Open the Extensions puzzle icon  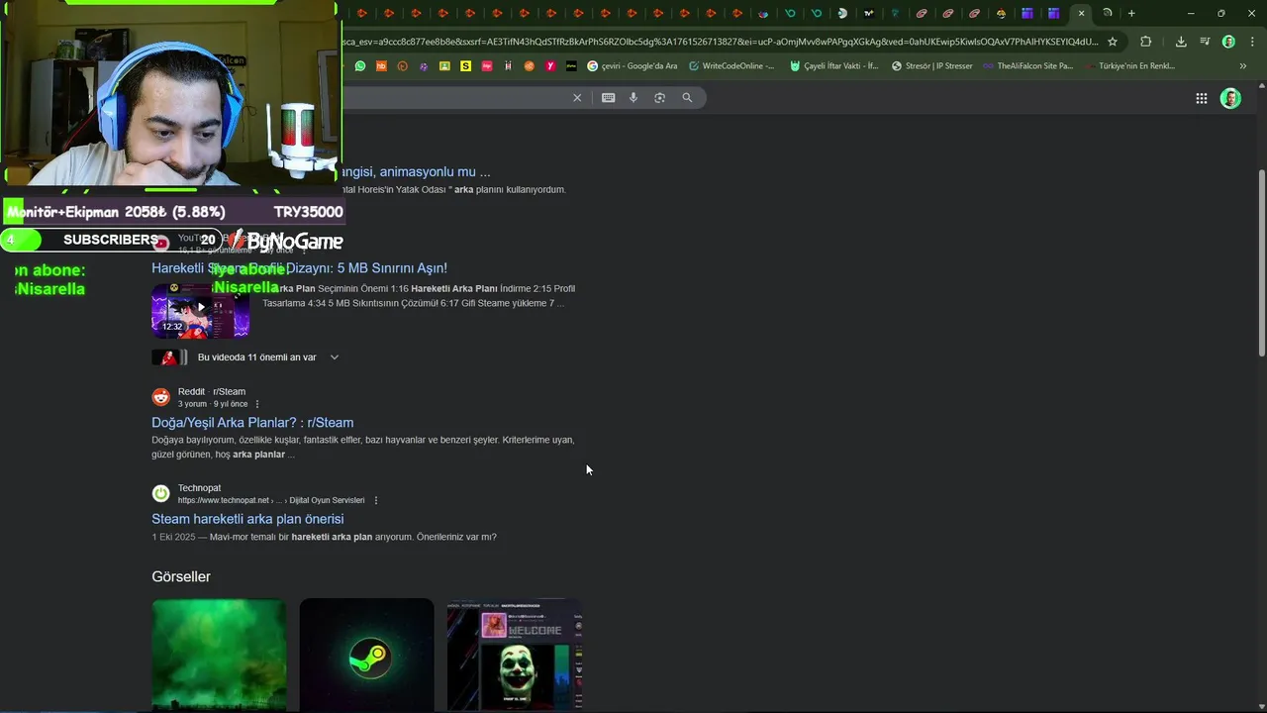(x=1145, y=42)
